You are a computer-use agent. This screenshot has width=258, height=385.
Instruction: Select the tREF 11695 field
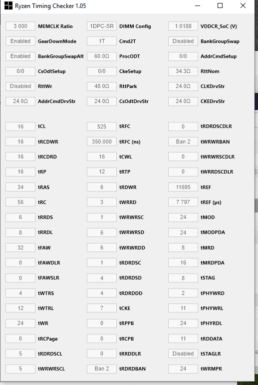point(183,187)
